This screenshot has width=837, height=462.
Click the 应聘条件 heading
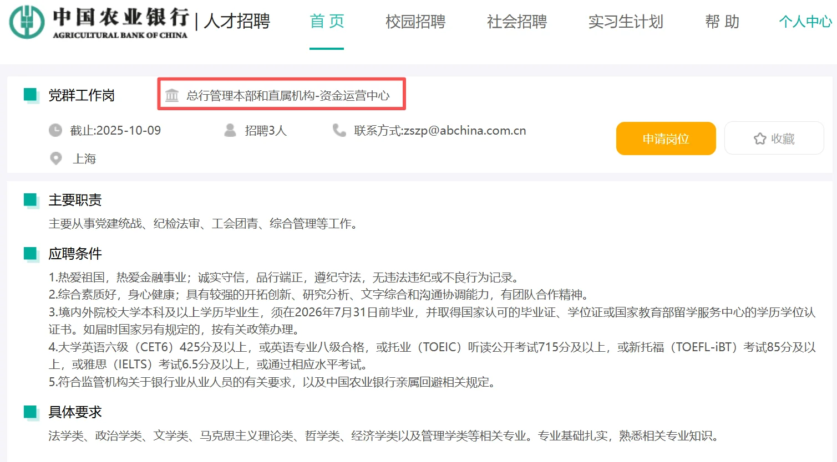click(75, 254)
